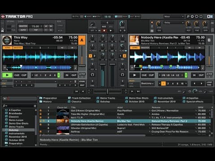This screenshot has height=161, width=215.
Task: Click the layout switch icon at top right
Action: click(x=210, y=17)
